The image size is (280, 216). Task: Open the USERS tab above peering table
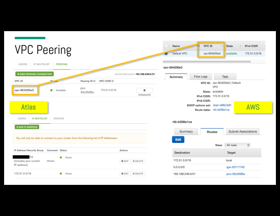click(23, 64)
